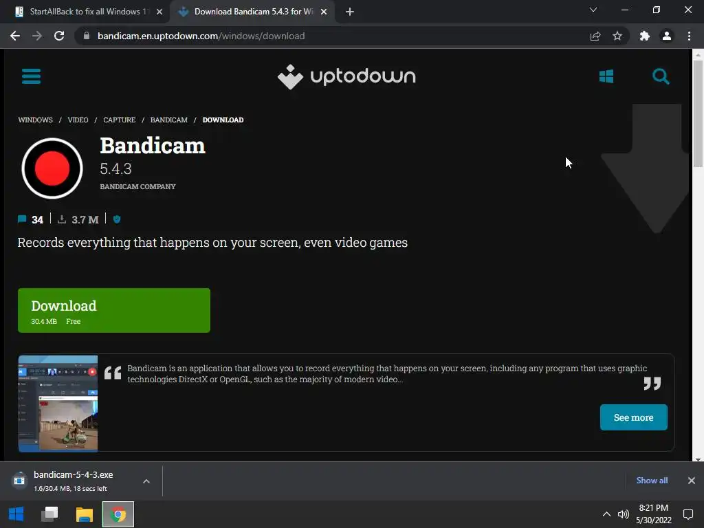Go to WINDOWS breadcrumb
The image size is (704, 528).
36,120
